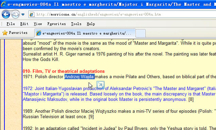Click the reference marker [8]
This screenshot has height=130, width=216.
coord(191,99)
